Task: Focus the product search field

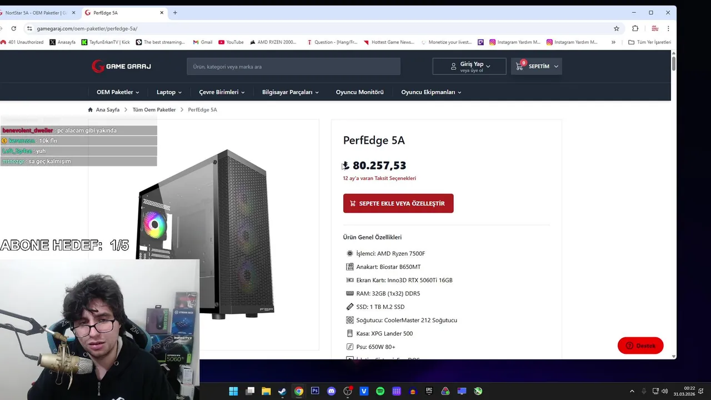Action: coord(293,67)
